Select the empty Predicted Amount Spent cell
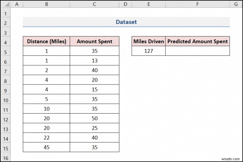 pos(198,51)
